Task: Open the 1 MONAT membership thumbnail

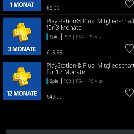Action: coord(22,5)
